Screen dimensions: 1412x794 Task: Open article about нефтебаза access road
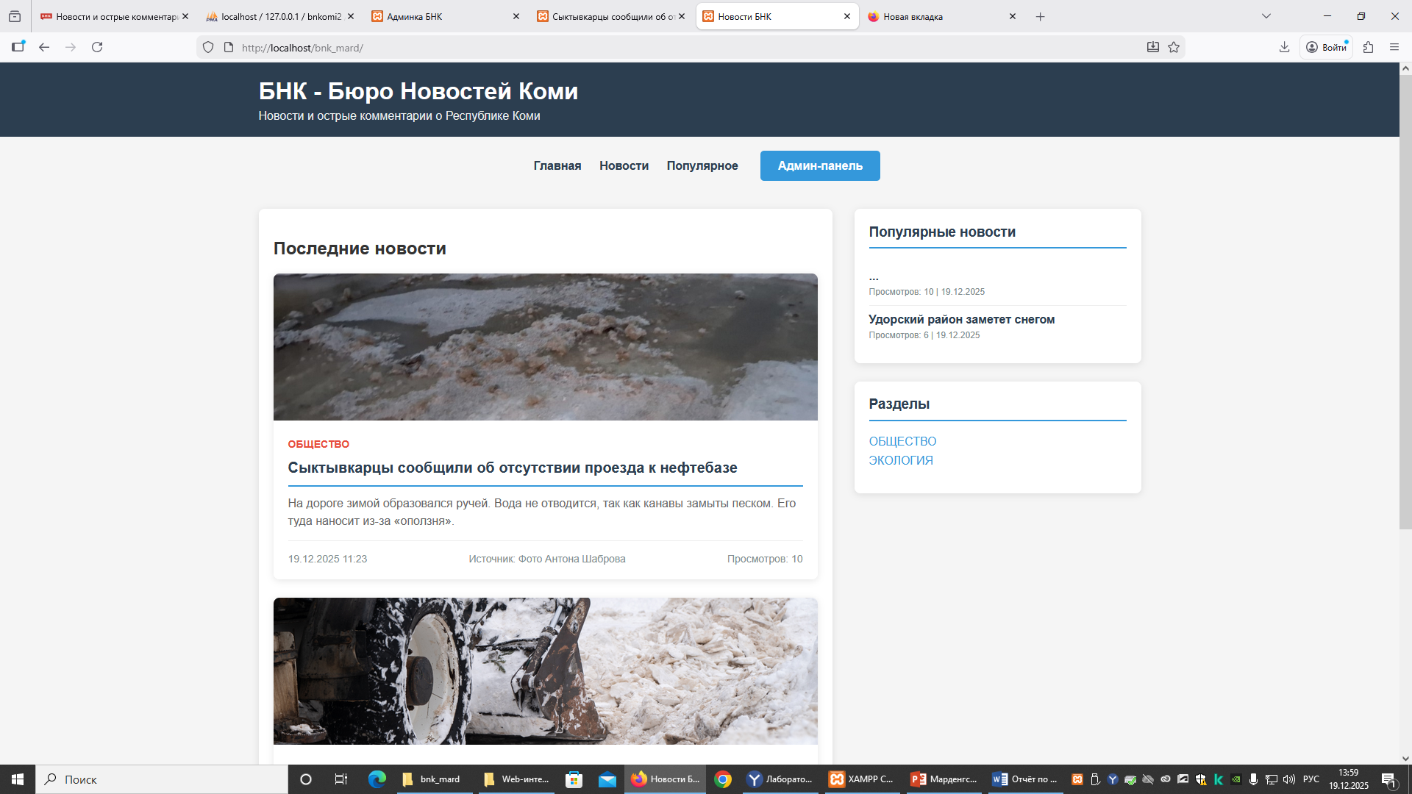pos(512,468)
